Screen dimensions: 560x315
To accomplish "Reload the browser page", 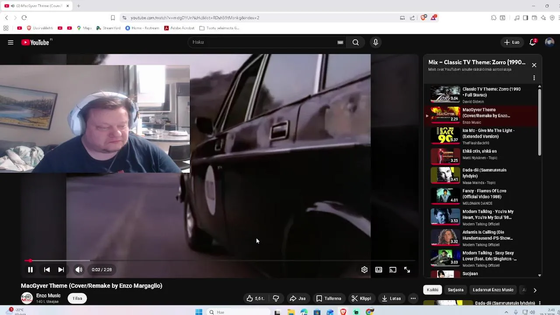I will click(24, 18).
